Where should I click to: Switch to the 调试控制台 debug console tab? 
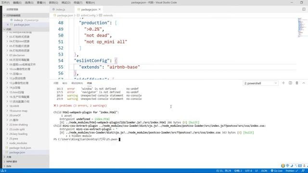point(77,83)
